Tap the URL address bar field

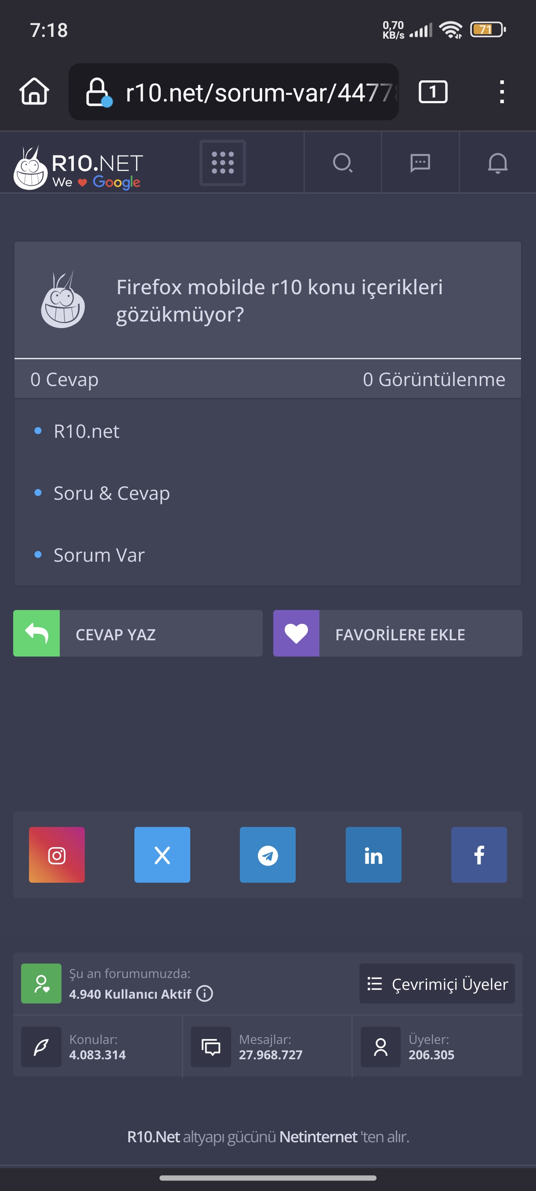(234, 92)
